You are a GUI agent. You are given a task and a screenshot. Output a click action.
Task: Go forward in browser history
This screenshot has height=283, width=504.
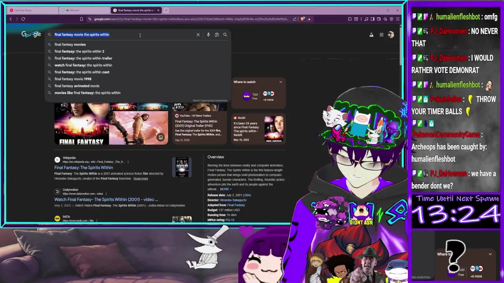(x=17, y=19)
